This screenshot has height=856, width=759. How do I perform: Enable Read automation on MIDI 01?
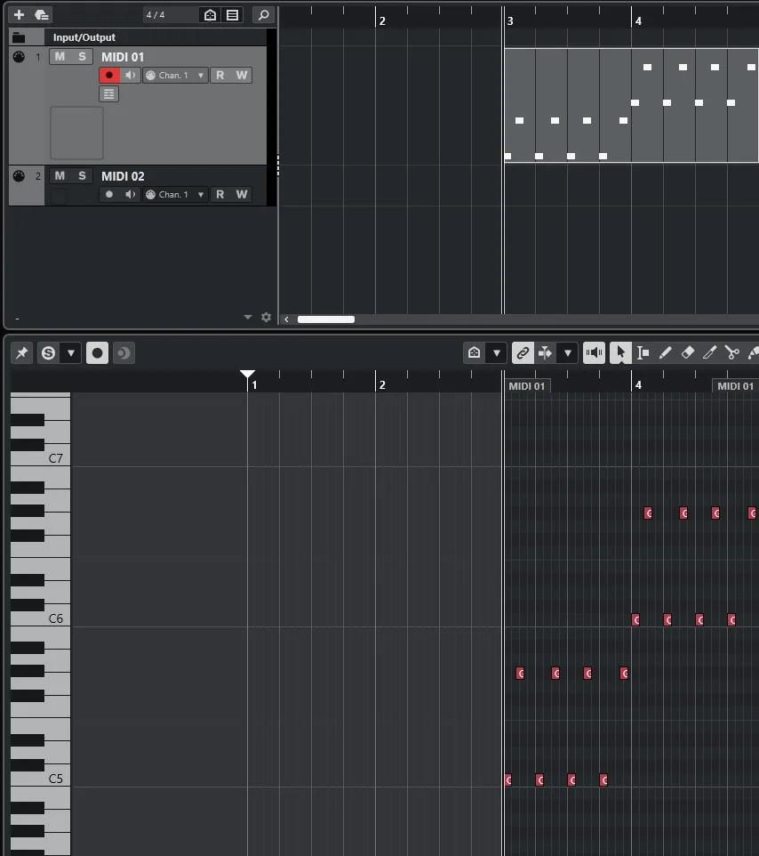[x=220, y=76]
